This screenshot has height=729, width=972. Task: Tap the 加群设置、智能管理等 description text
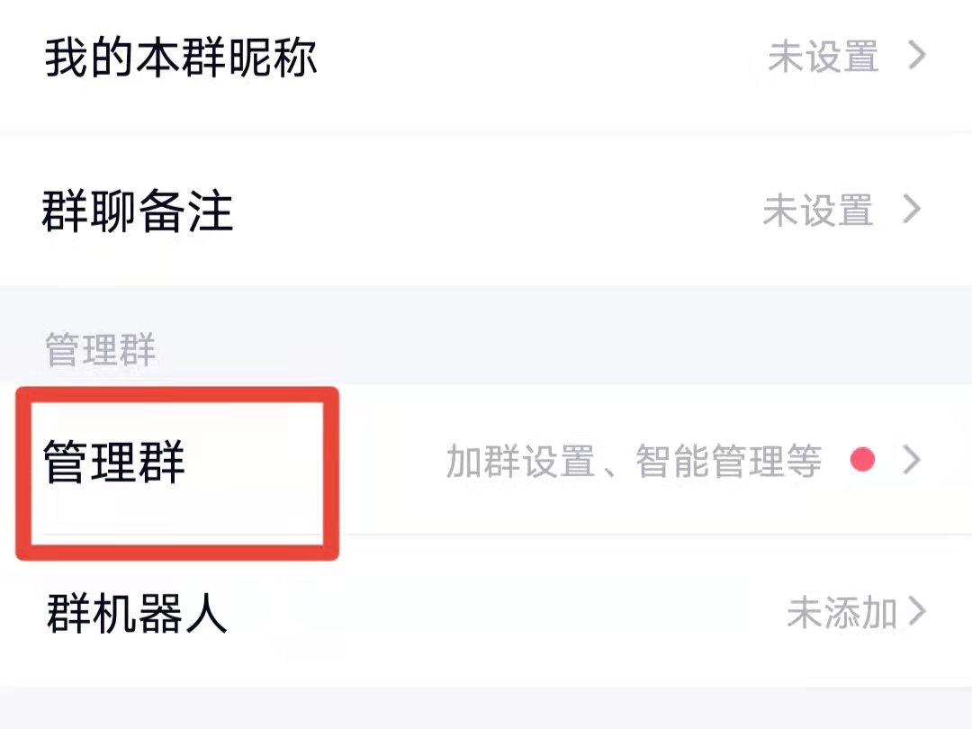[x=634, y=461]
